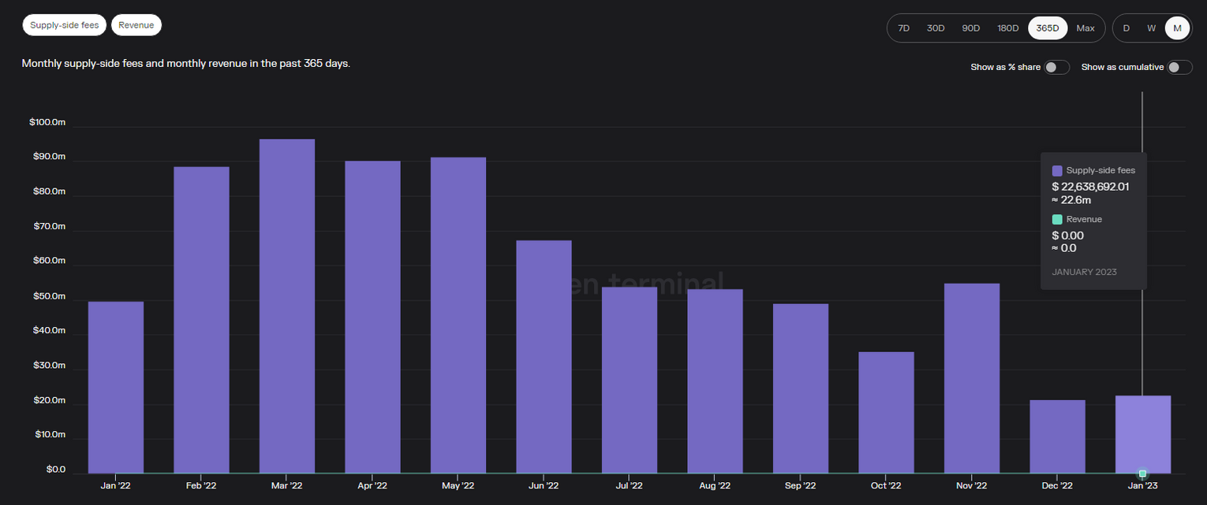Click the 365D range option
Viewport: 1207px width, 505px height.
(x=1048, y=28)
